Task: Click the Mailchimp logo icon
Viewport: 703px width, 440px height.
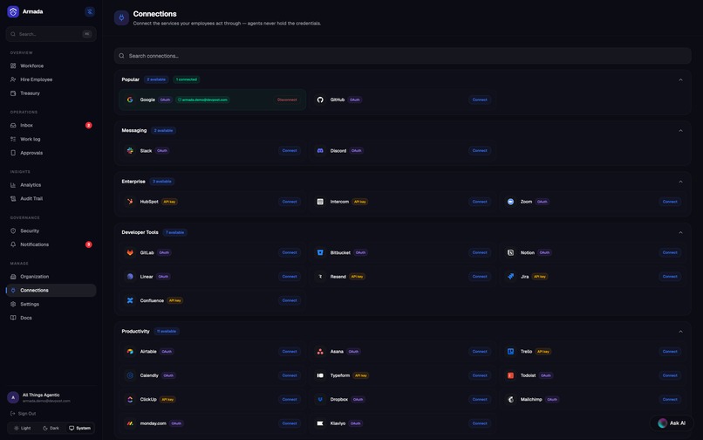Action: (510, 399)
